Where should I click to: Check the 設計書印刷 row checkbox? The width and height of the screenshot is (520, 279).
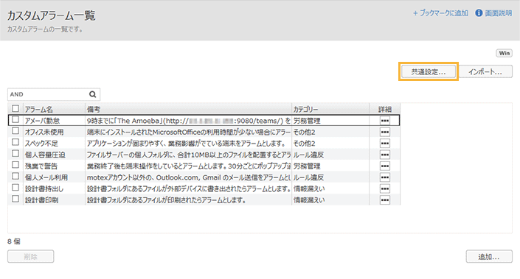click(15, 199)
